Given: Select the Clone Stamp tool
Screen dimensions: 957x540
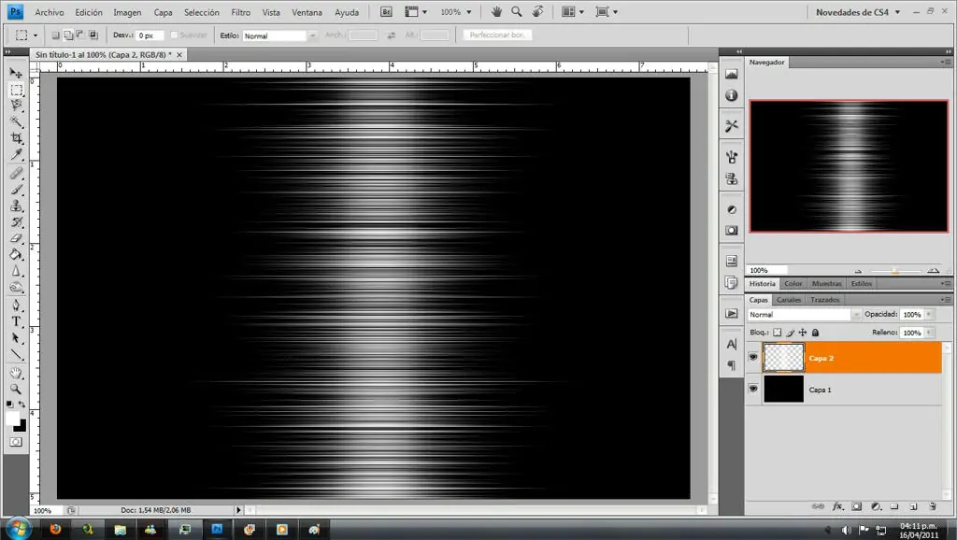Looking at the screenshot, I should tap(16, 206).
